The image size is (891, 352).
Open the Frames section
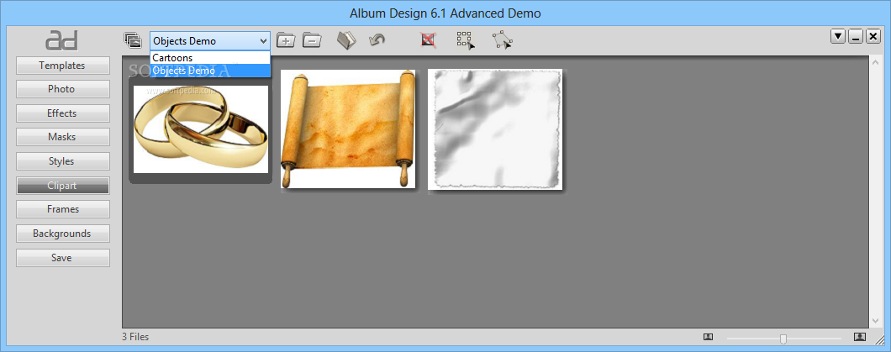62,209
